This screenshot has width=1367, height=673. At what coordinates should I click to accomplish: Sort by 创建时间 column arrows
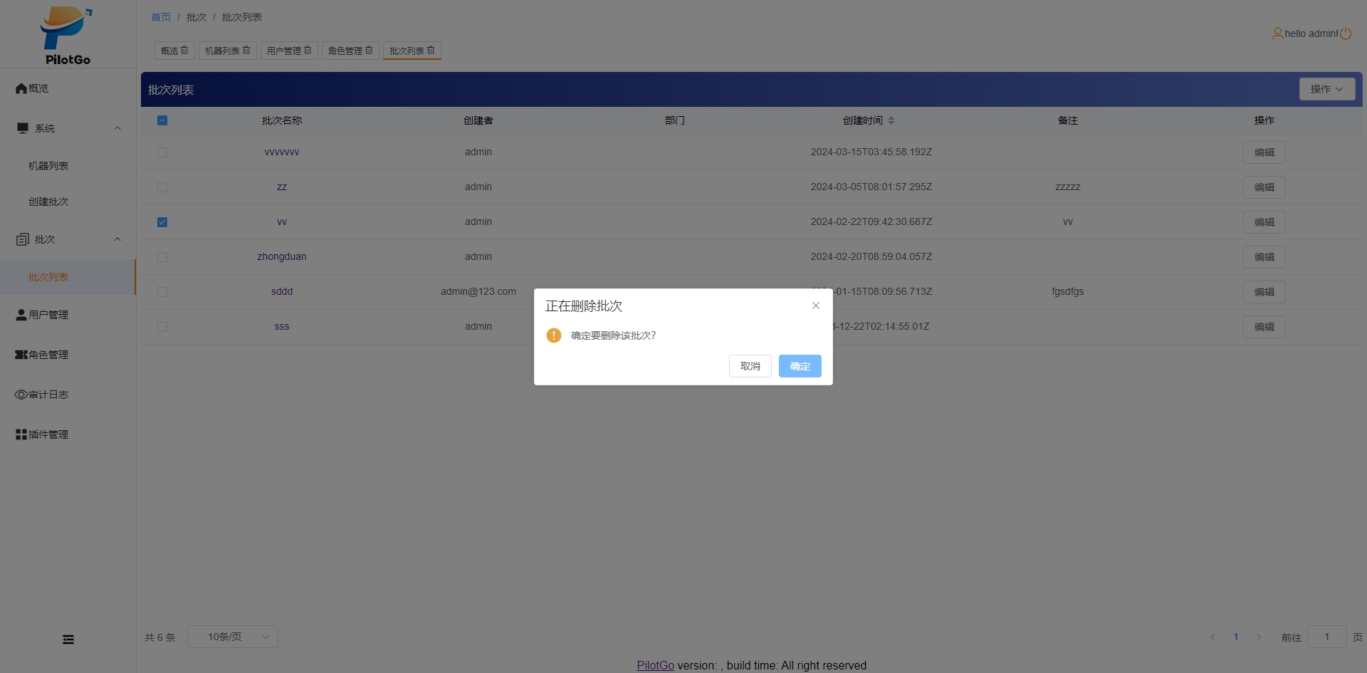(891, 120)
